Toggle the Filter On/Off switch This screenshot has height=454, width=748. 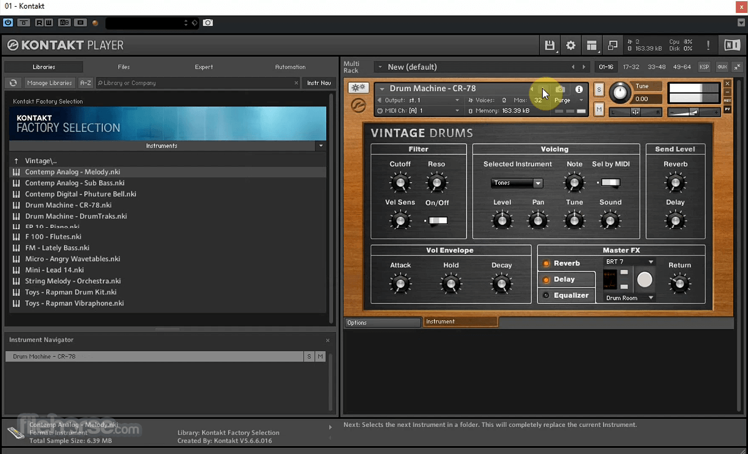pyautogui.click(x=437, y=221)
